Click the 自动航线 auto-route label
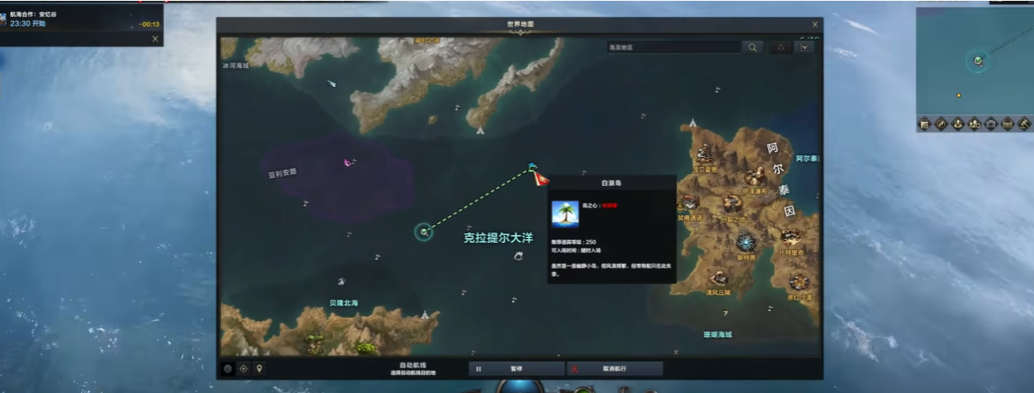Screen dimensions: 1034x393 tap(412, 365)
